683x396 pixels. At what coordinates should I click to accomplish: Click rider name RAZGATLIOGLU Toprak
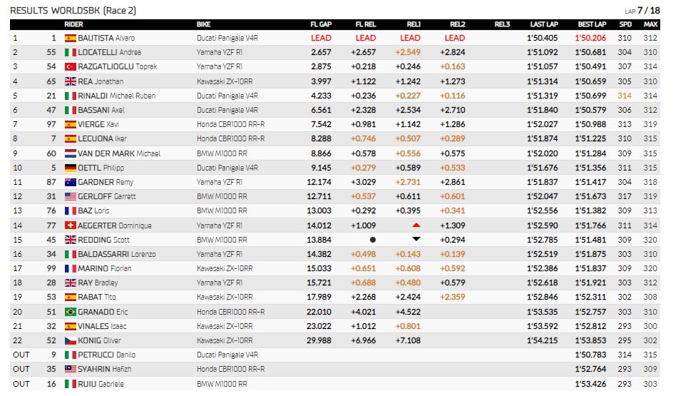118,67
